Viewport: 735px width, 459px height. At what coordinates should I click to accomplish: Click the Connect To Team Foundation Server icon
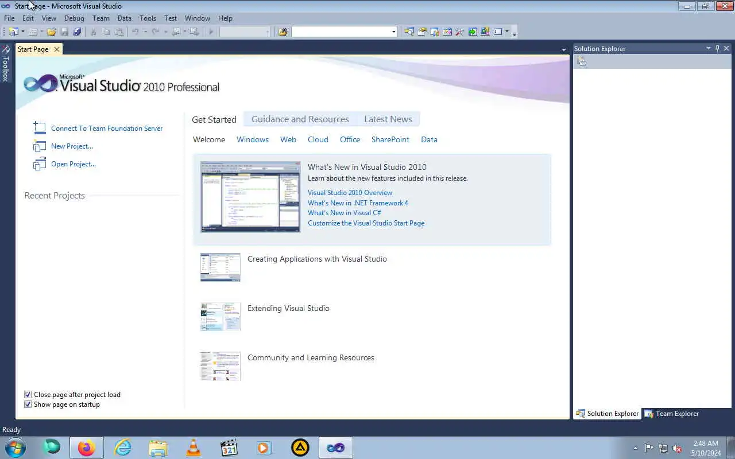tap(40, 128)
